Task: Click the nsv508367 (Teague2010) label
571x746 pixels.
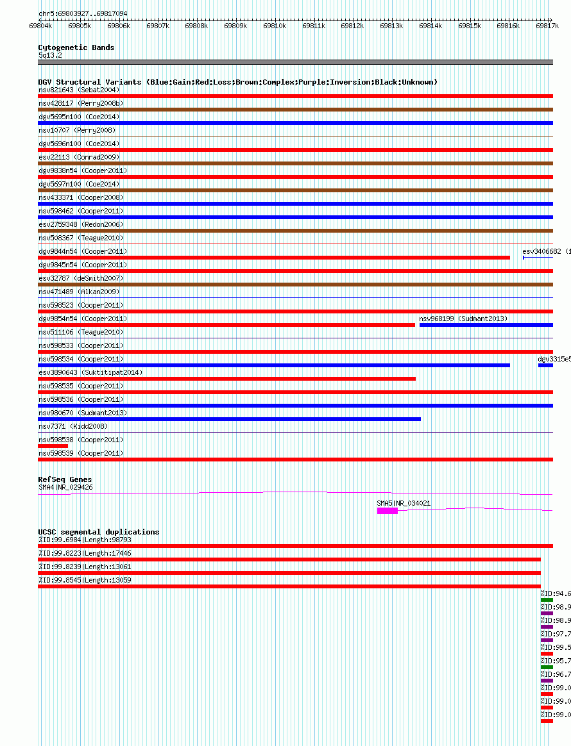Action: click(x=81, y=238)
